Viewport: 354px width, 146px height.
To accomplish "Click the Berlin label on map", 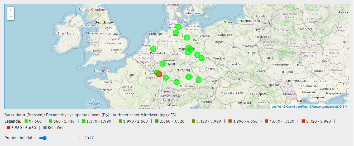I will (197, 40).
